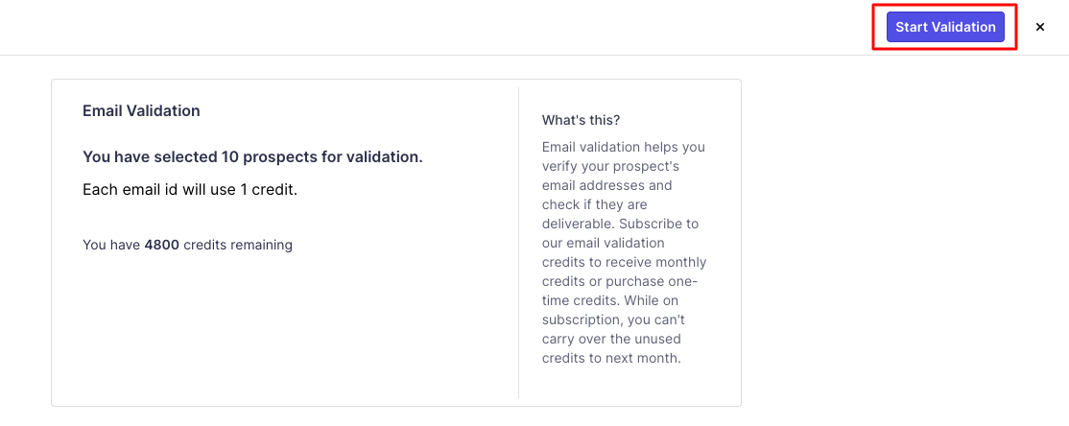Viewport: 1069px width, 426px height.
Task: Click the word 'remaining' after 4800 credits
Action: coord(261,245)
